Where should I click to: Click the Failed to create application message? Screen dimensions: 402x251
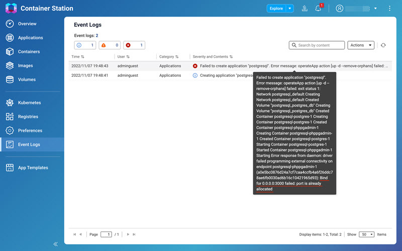[294, 66]
